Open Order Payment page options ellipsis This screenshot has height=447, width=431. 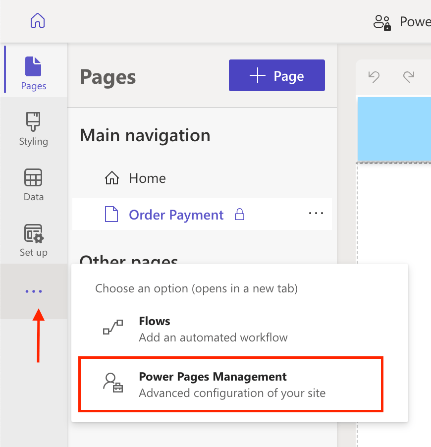point(316,214)
